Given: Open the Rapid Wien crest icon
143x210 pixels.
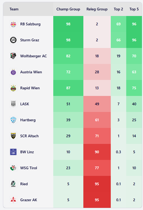Looking at the screenshot, I should pyautogui.click(x=13, y=88).
